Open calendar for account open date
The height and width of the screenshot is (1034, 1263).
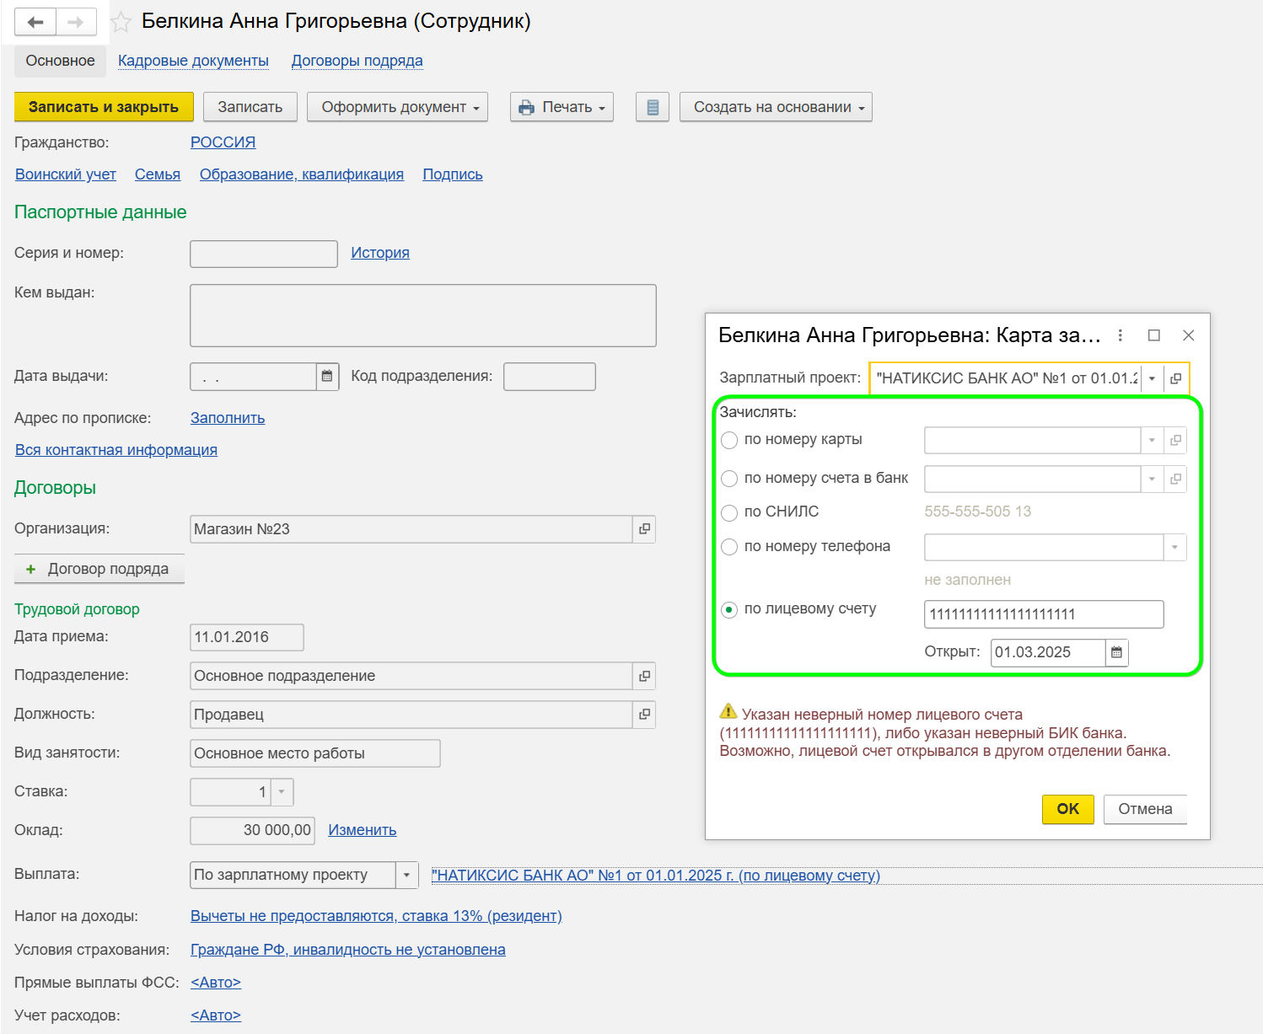tap(1116, 652)
